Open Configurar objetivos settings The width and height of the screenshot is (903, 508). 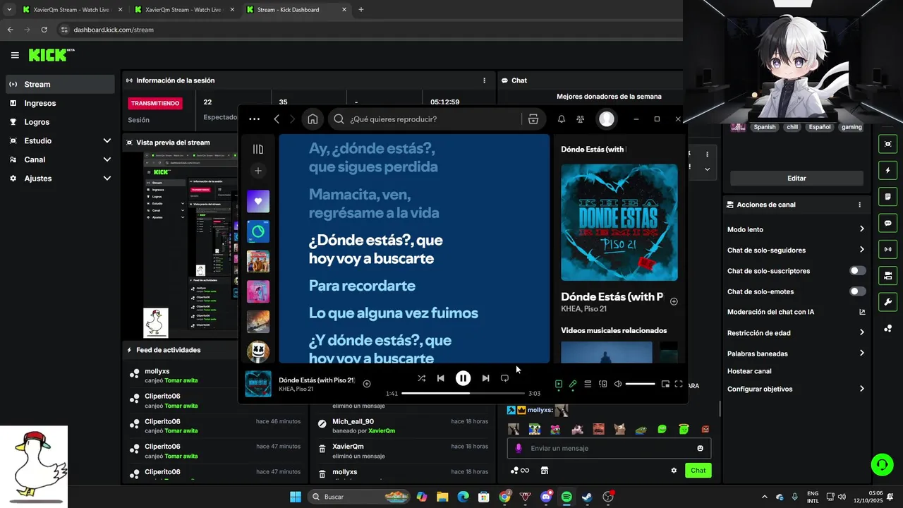[796, 389]
